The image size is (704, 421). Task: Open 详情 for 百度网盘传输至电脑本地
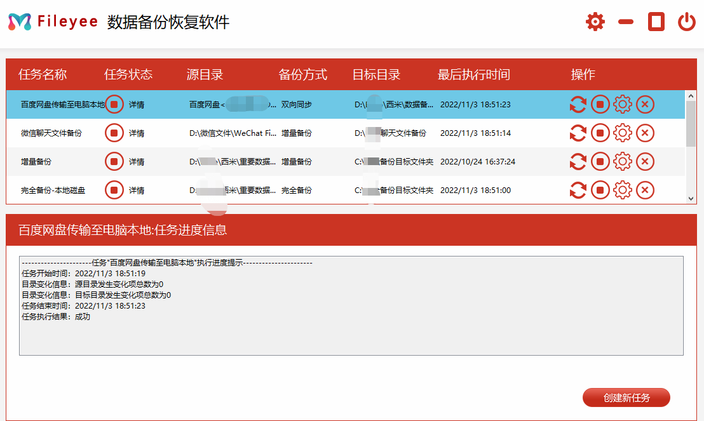click(x=137, y=105)
